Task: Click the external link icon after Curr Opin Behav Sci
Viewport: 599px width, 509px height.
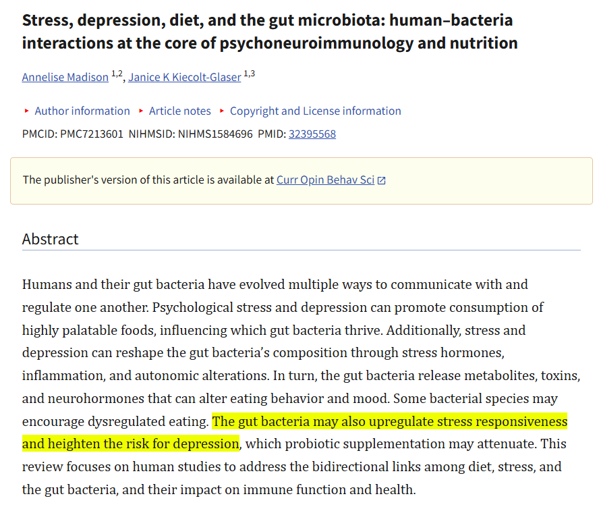Action: click(382, 180)
